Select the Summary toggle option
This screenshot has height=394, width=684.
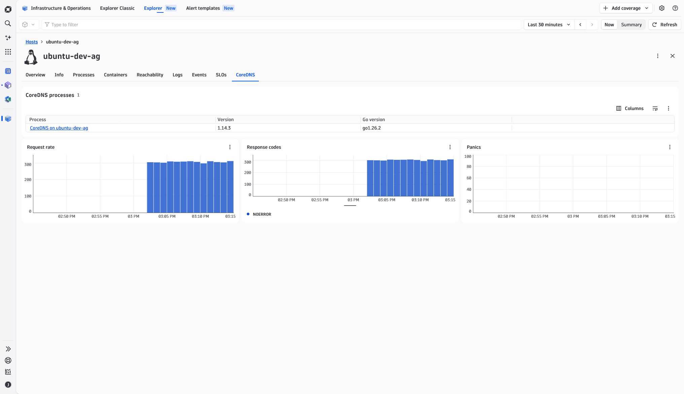pyautogui.click(x=631, y=25)
